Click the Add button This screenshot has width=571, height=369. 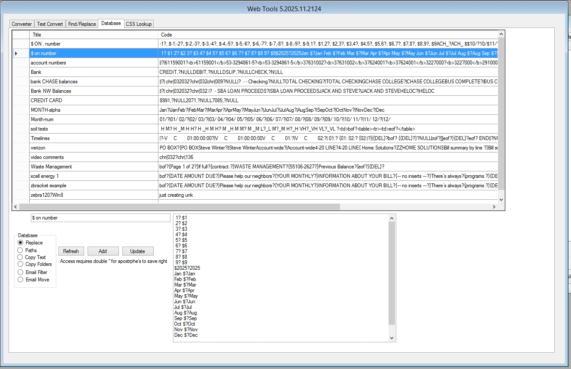click(x=103, y=251)
